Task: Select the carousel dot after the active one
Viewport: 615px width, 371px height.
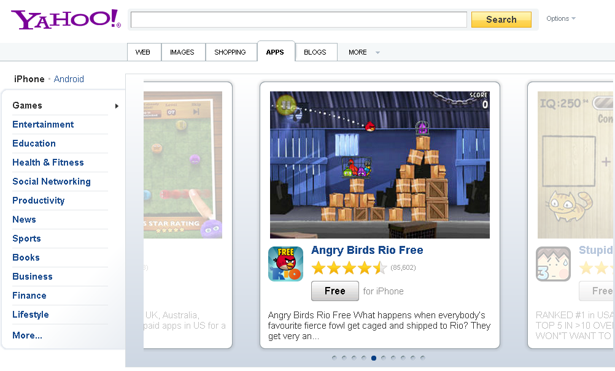Action: [x=383, y=358]
